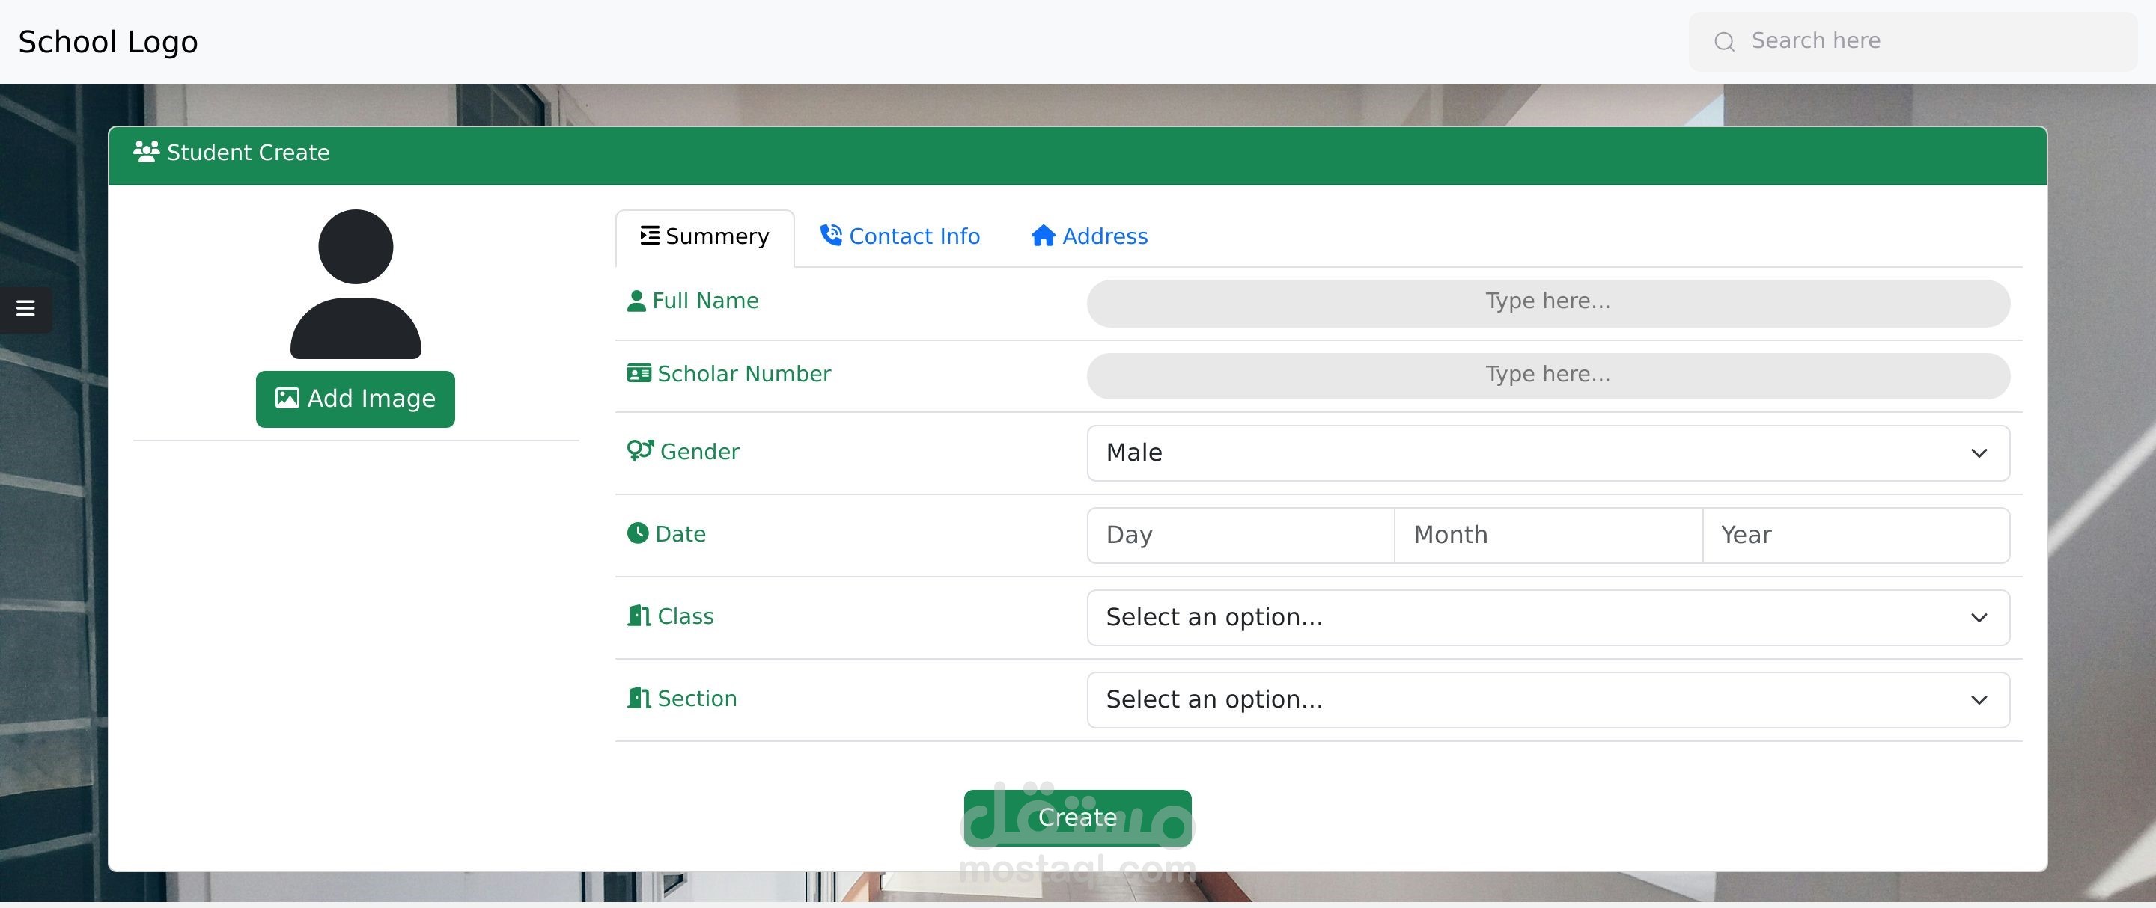
Task: Click the Scholar Number ID card icon
Action: click(639, 374)
